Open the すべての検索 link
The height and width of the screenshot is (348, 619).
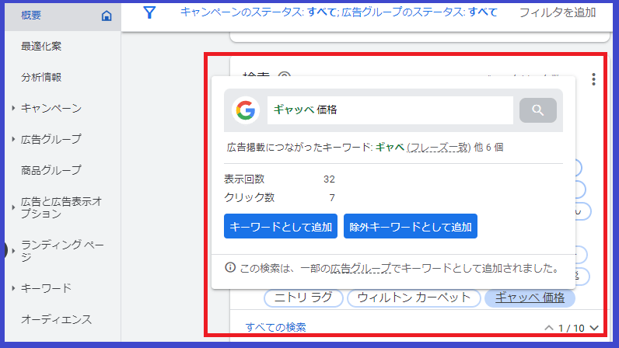[275, 327]
